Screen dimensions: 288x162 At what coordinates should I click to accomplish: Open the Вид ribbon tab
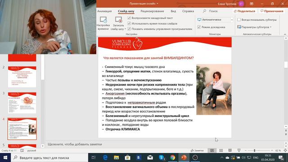pos(173,11)
